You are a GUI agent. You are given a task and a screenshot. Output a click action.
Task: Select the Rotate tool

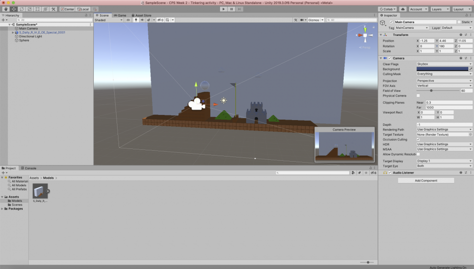(x=21, y=9)
